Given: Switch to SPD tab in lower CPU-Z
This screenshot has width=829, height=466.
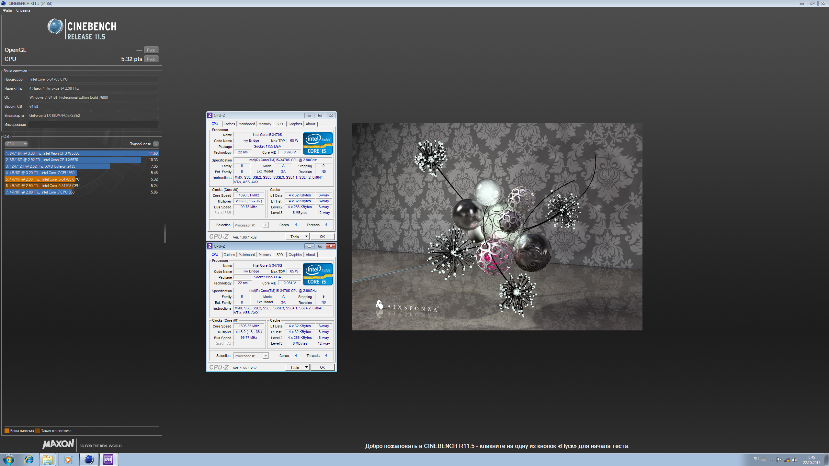Looking at the screenshot, I should (280, 255).
